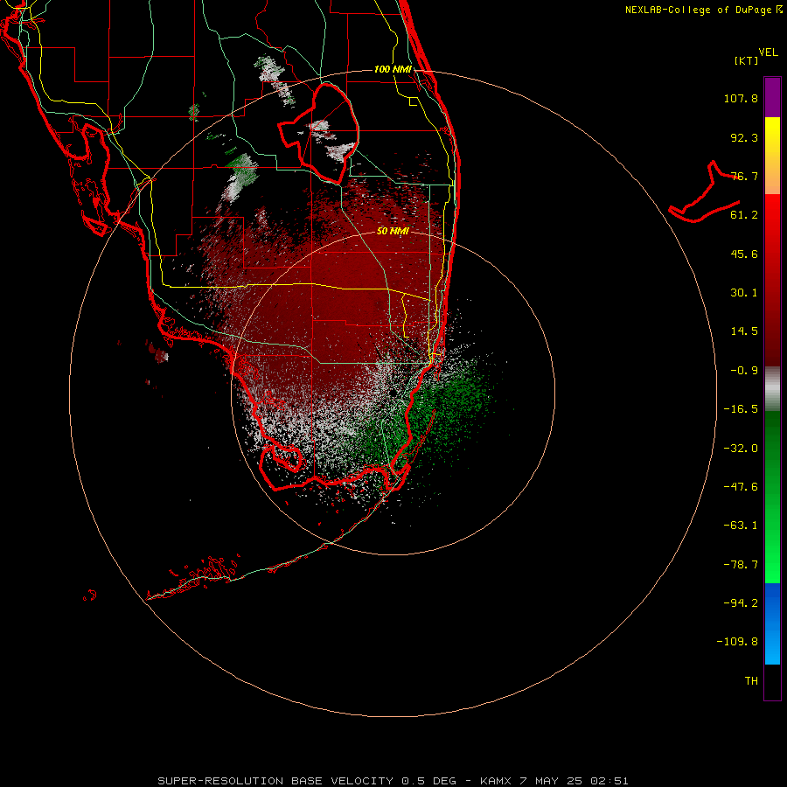Select the -0.9 legend value
This screenshot has width=787, height=787.
point(744,371)
